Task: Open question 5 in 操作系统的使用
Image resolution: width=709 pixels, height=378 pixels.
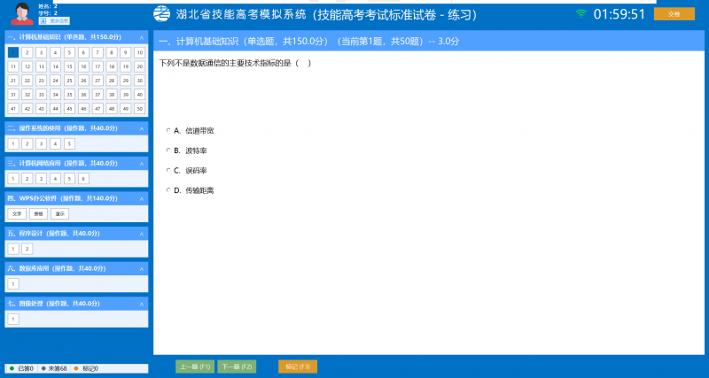Action: pos(69,144)
